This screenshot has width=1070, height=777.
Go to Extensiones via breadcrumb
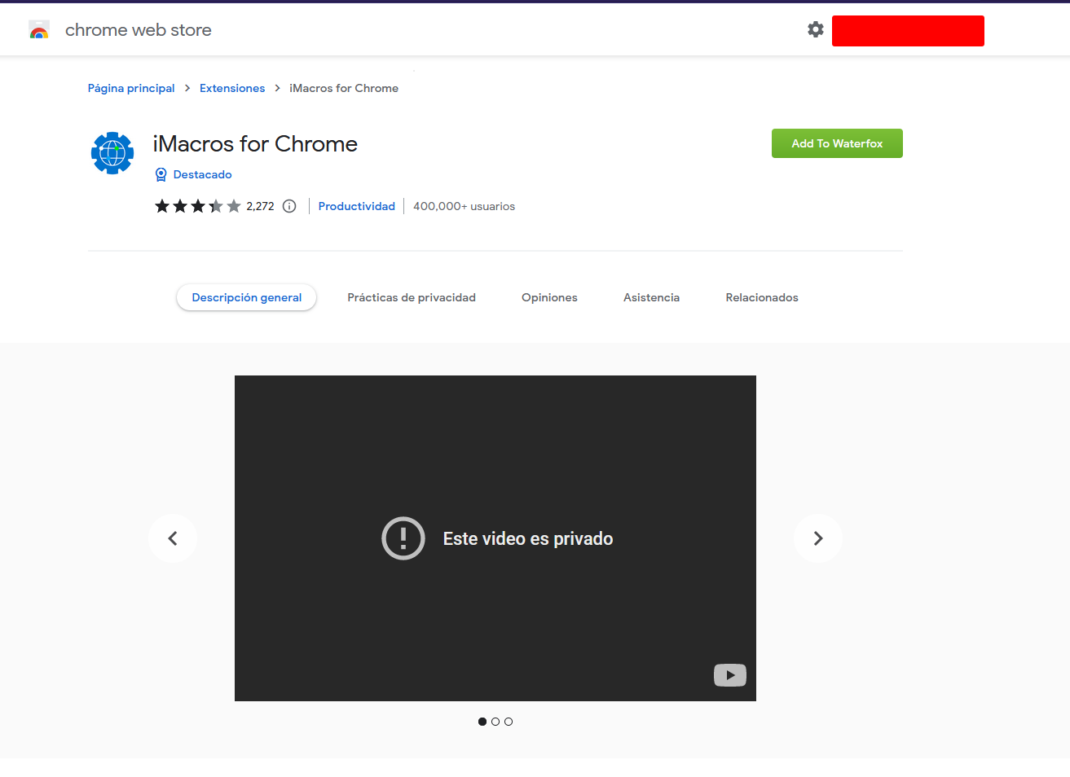coord(231,88)
